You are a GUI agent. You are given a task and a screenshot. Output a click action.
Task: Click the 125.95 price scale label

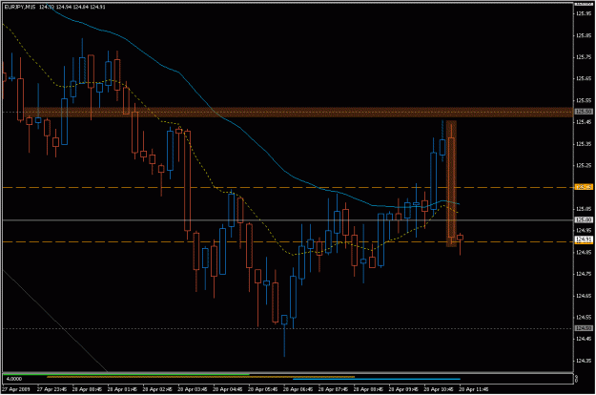tap(584, 13)
